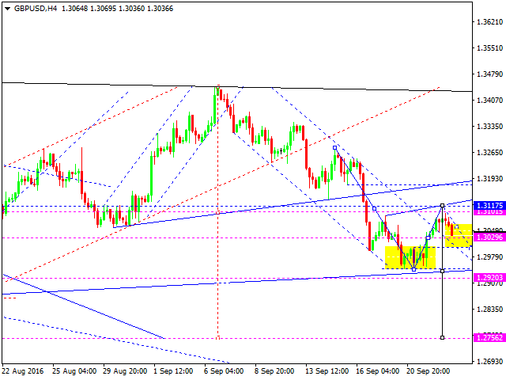Click the 1 Sep 12:00 time label

[x=173, y=371]
